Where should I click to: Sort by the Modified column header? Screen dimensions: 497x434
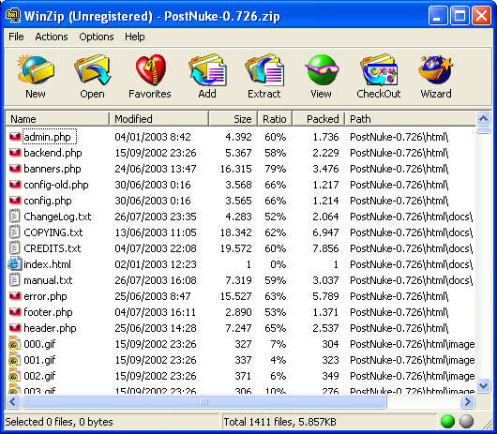pyautogui.click(x=158, y=119)
